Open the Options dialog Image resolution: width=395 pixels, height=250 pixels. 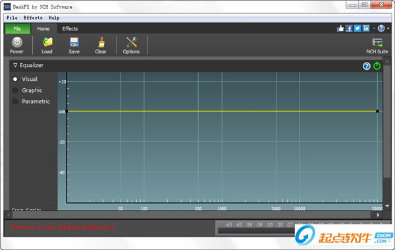click(x=131, y=45)
